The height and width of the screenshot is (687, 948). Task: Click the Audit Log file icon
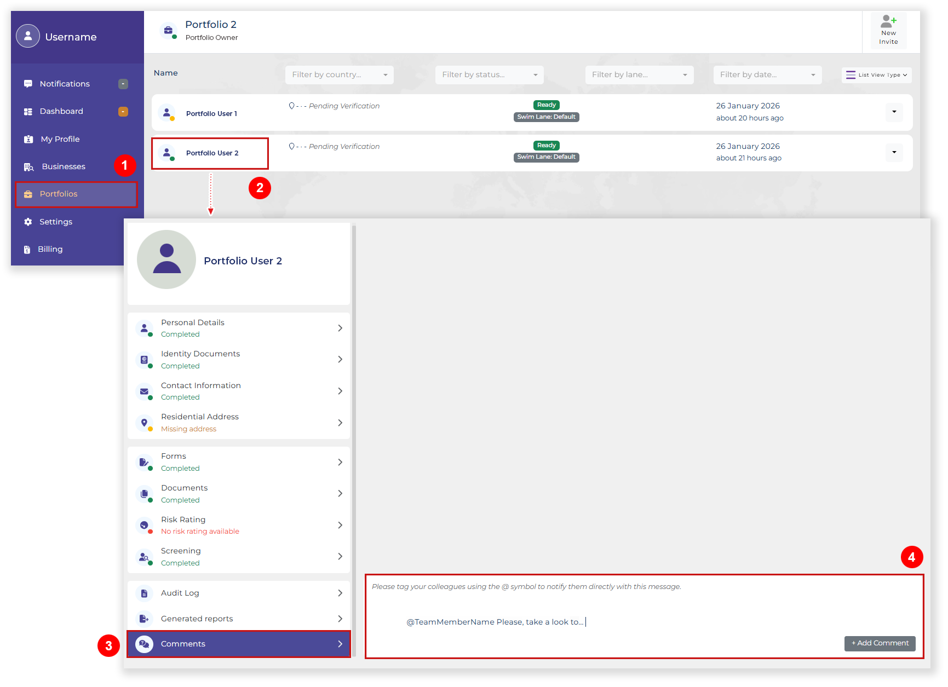[x=144, y=593]
